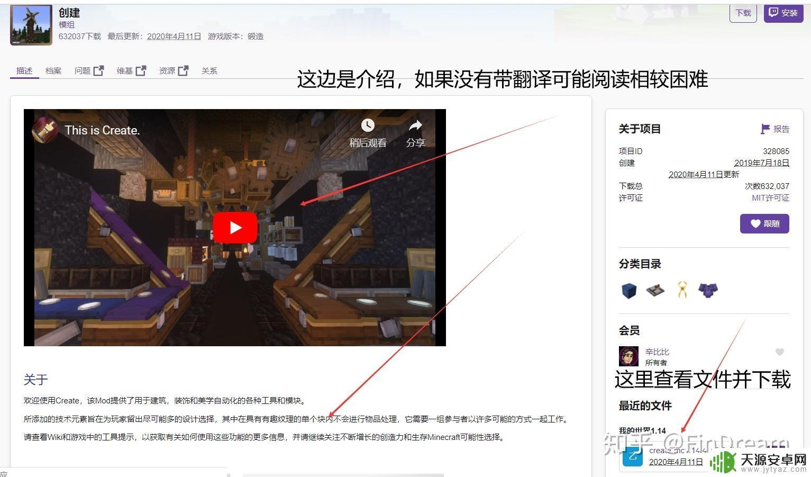
Task: Click the 我的世界1.14 version heading
Action: coord(642,430)
